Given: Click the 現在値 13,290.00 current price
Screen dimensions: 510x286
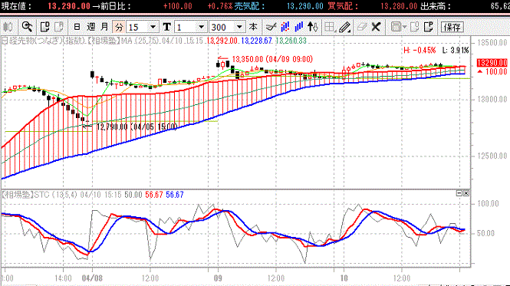Looking at the screenshot, I should pyautogui.click(x=68, y=6).
